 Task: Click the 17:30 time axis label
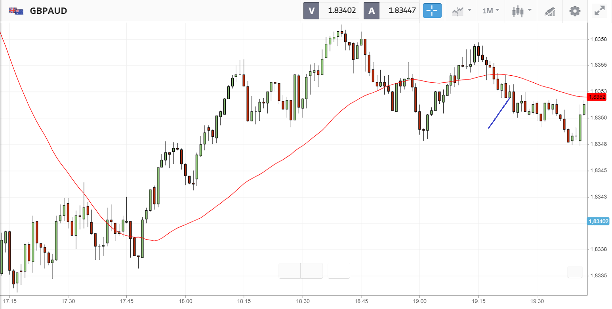68,302
